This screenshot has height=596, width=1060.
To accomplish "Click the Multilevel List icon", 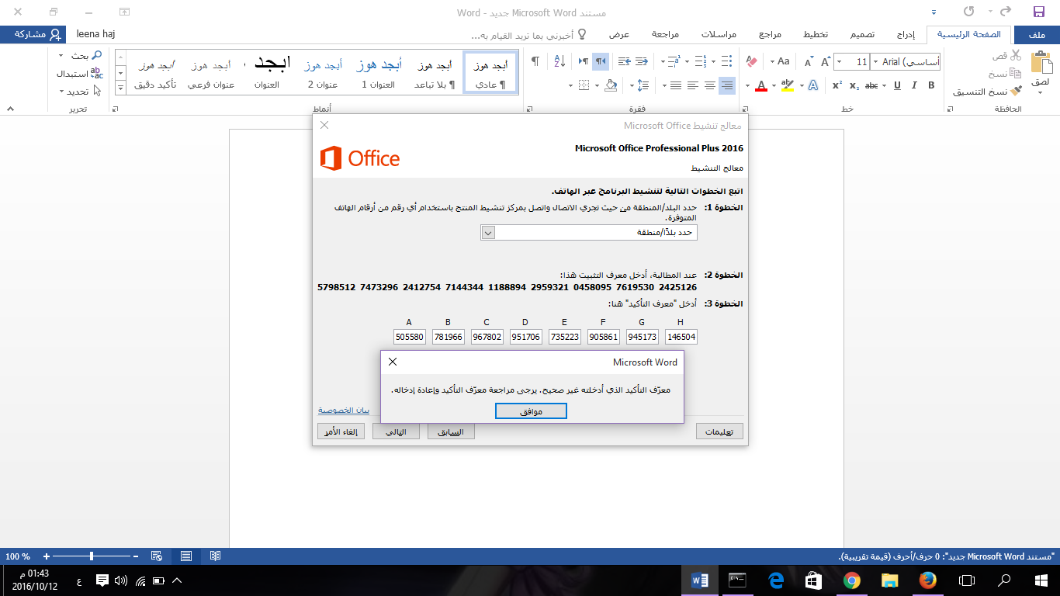I will [674, 61].
